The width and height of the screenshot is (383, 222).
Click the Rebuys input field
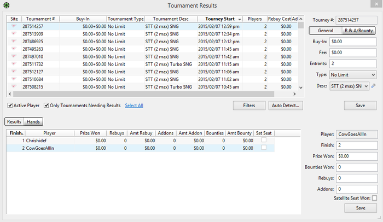tap(357, 178)
